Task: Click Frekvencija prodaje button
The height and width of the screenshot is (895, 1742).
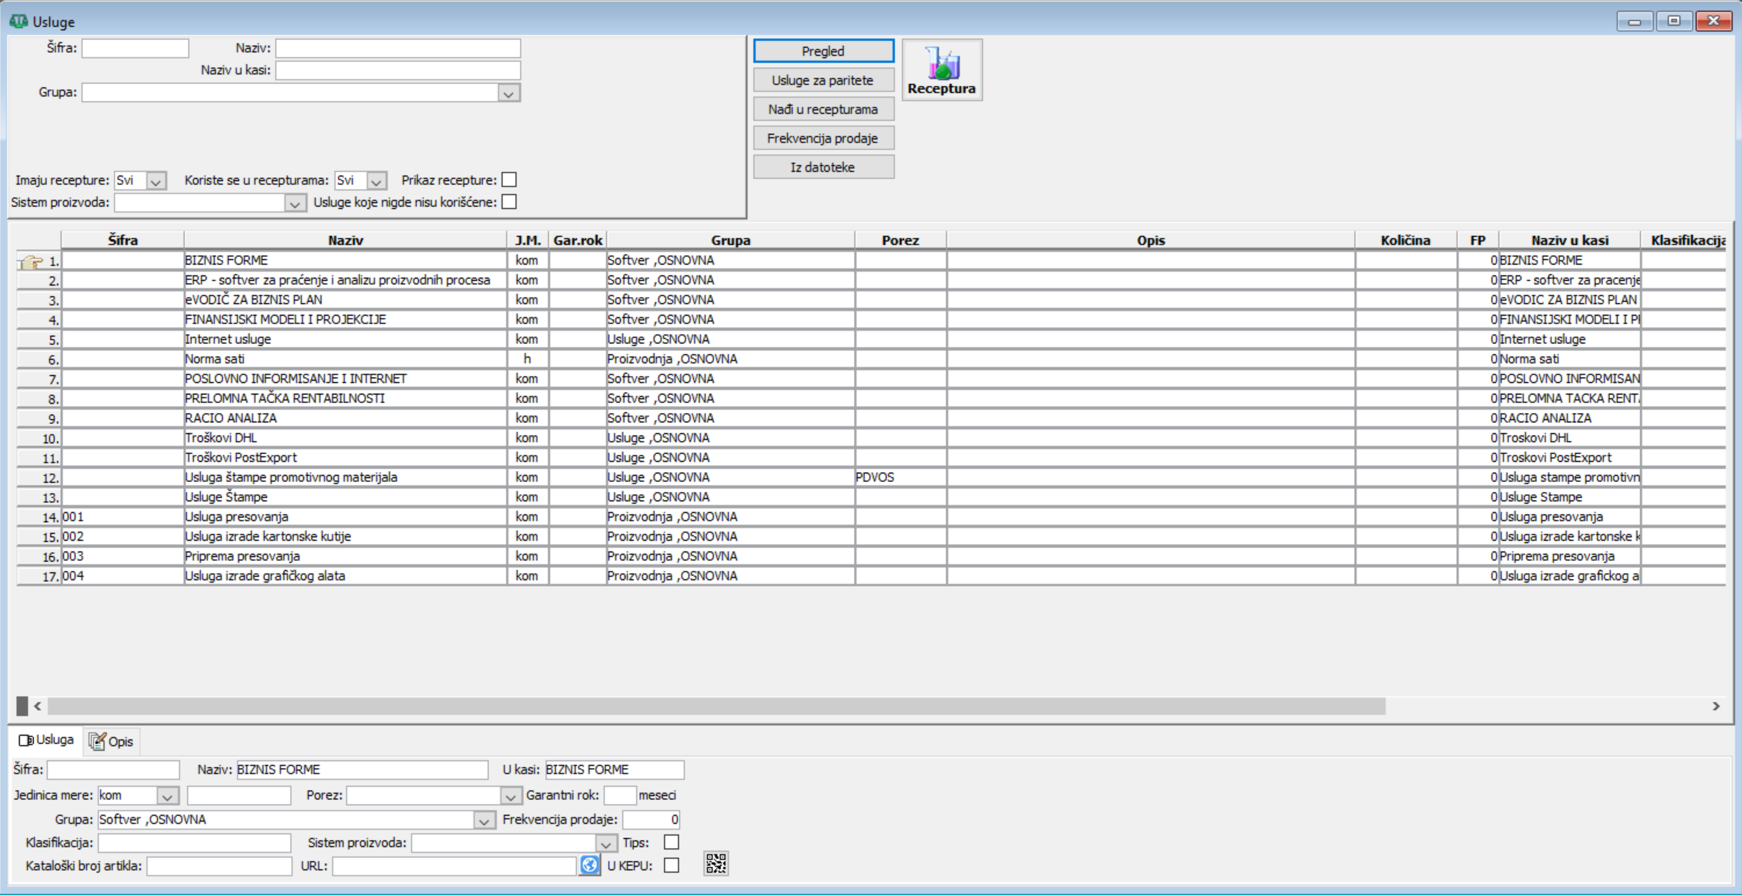Action: (x=823, y=139)
